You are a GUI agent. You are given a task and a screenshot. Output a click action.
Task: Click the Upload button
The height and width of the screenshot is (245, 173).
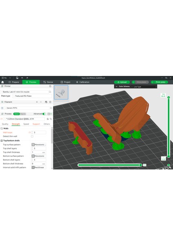pyautogui.click(x=122, y=82)
